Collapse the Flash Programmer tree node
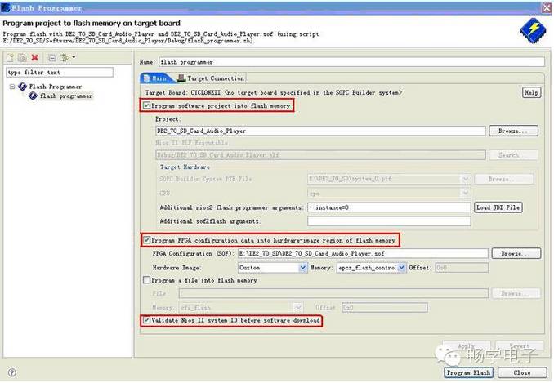Screen dimensions: 554x383 (x=12, y=87)
